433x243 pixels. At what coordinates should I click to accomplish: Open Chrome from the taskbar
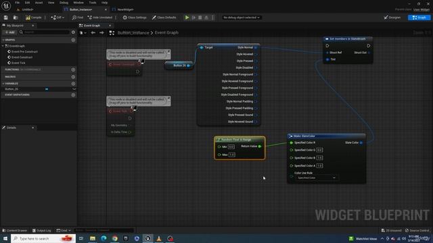114,238
